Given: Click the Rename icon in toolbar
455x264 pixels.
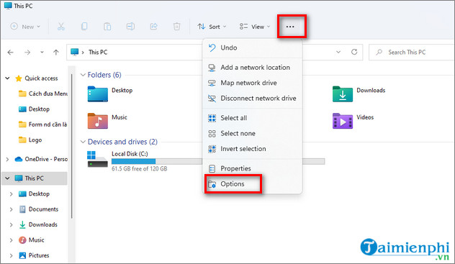Looking at the screenshot, I should (130, 27).
